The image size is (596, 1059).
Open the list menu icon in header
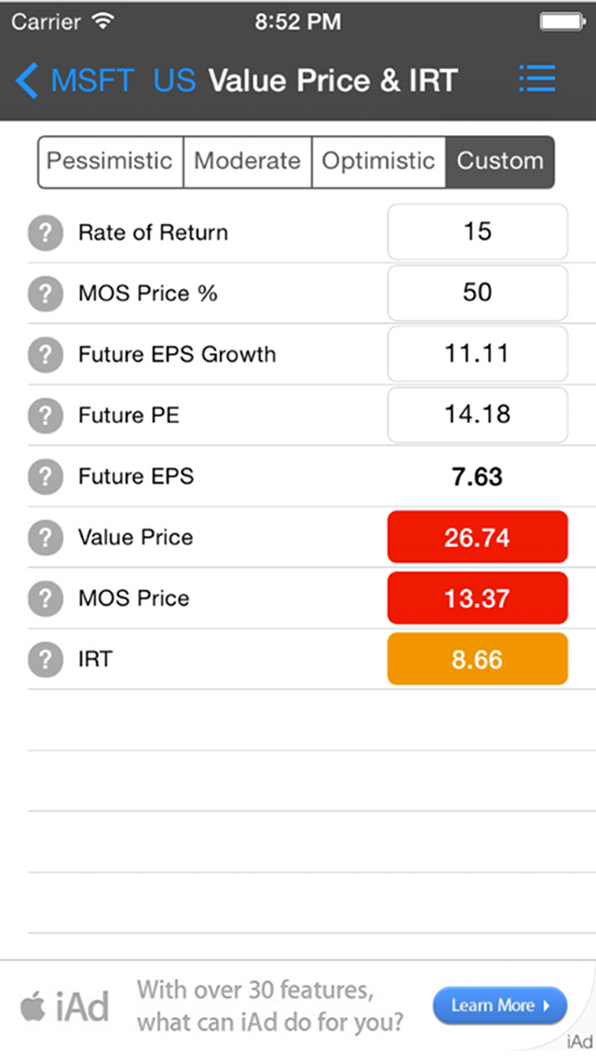(x=537, y=79)
